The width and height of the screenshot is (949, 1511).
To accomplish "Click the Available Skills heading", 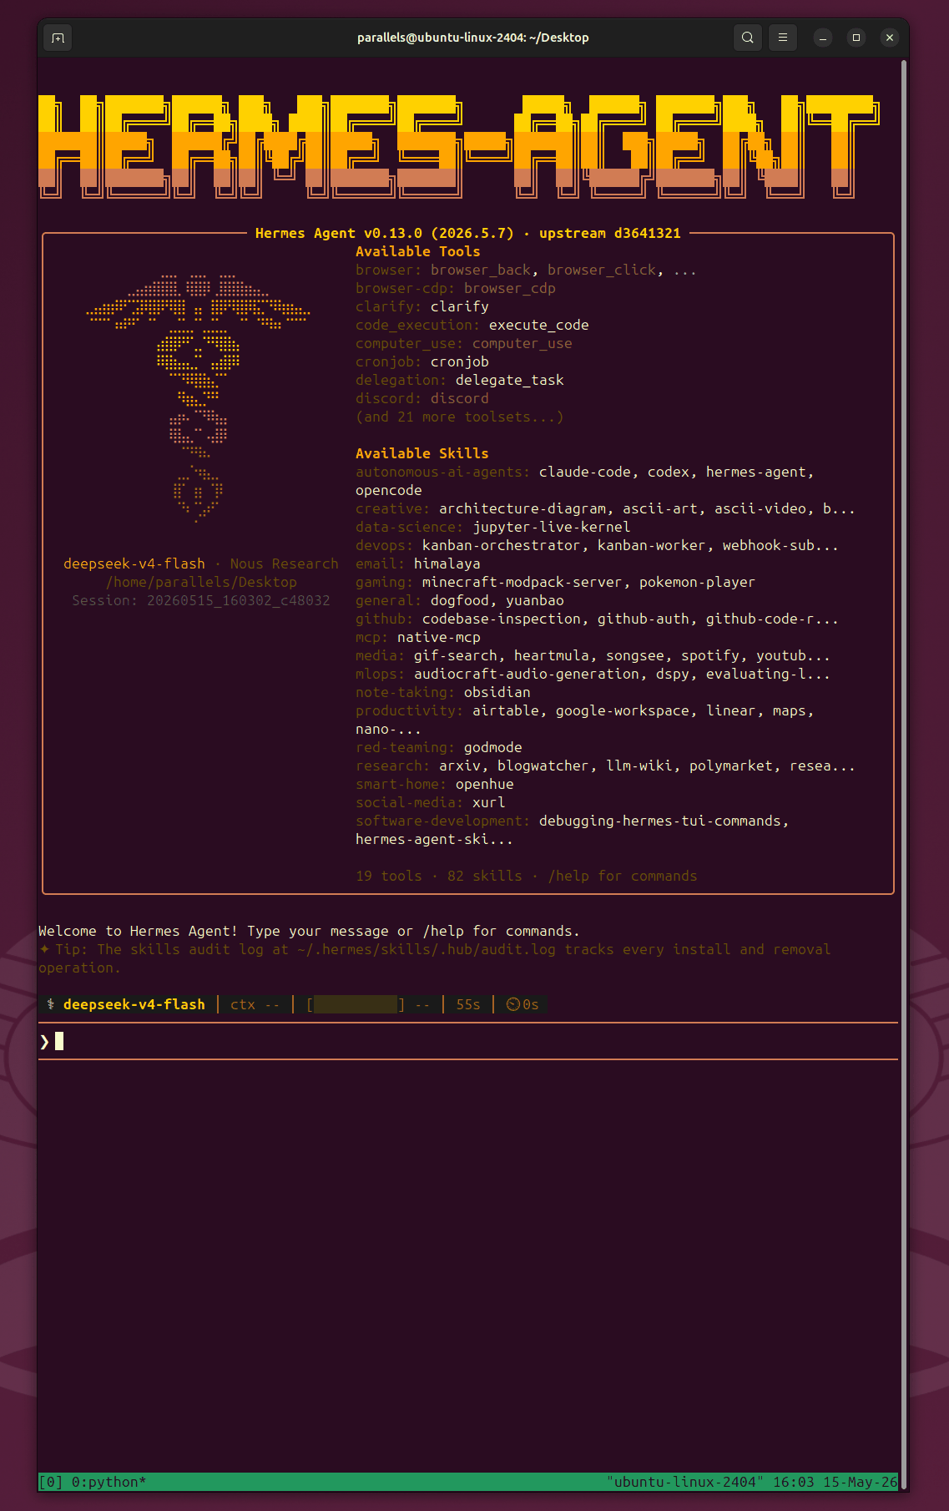I will click(422, 453).
